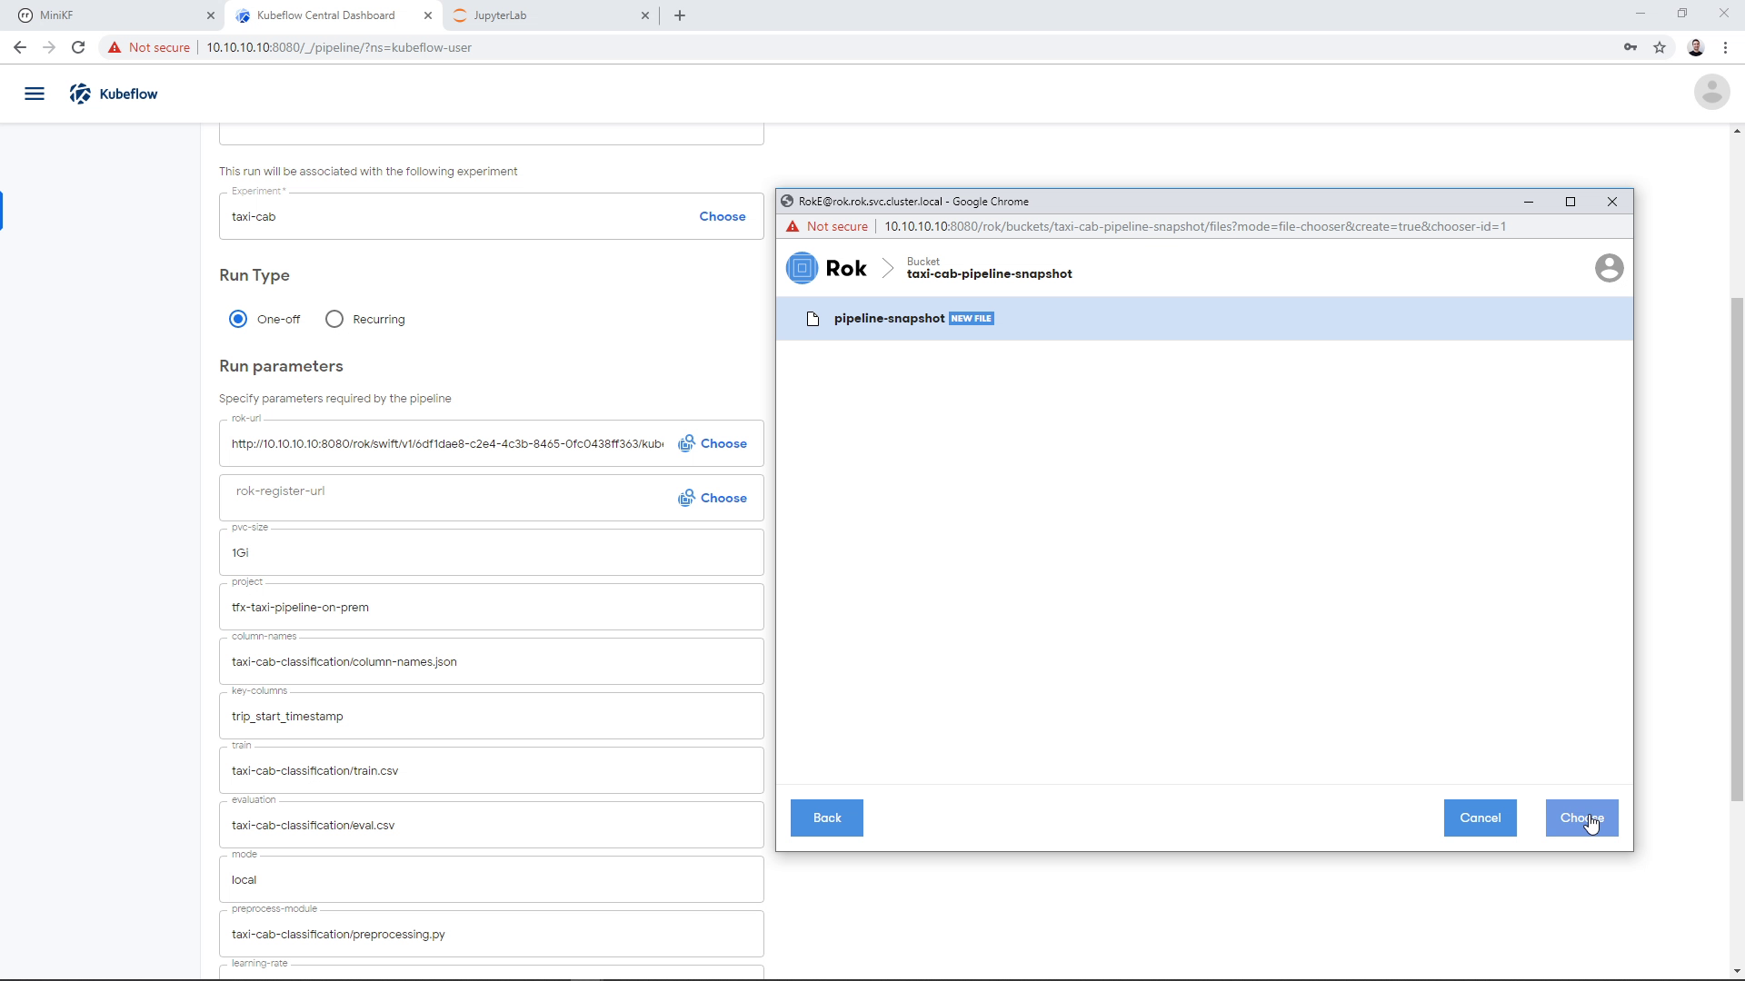Click the rok-url chooser icon
The width and height of the screenshot is (1745, 981).
coord(686,443)
